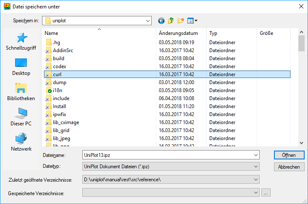
Task: Sort by the Änderungsdatum column header
Action: point(178,33)
